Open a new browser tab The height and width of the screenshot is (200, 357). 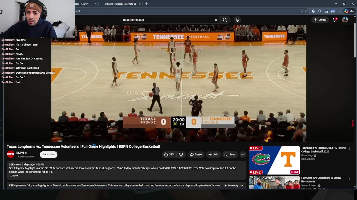pos(146,4)
